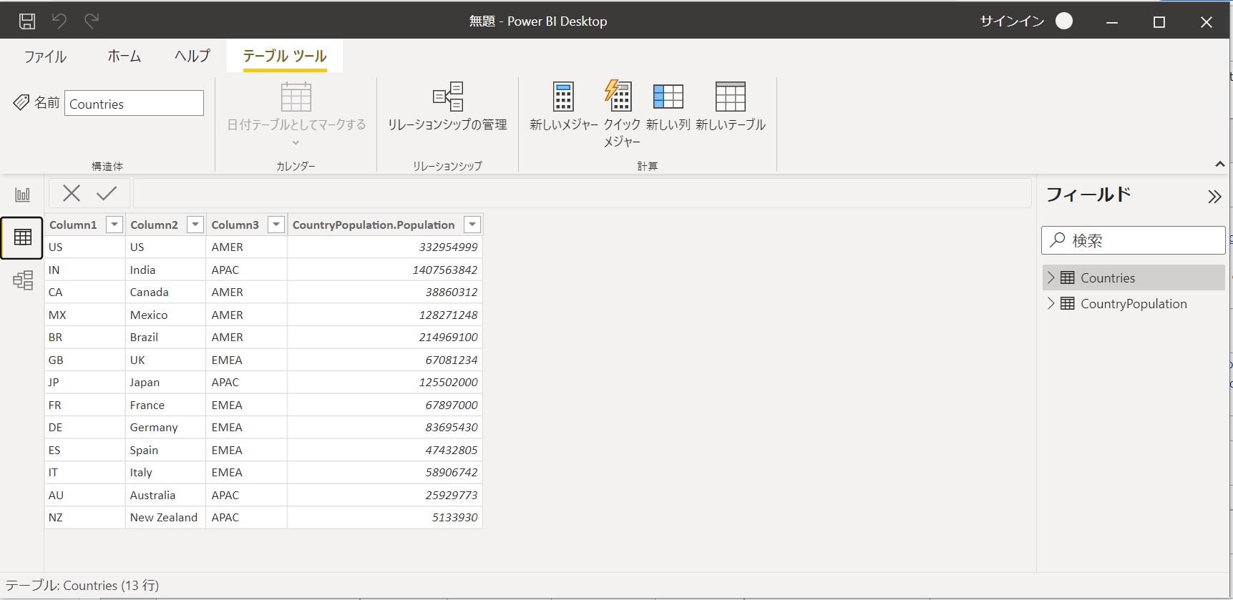The width and height of the screenshot is (1233, 600).
Task: Select the GB cell
Action: point(84,360)
